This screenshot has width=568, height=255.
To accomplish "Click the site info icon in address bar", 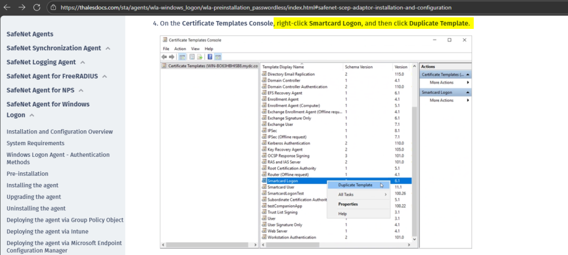I will coord(53,8).
